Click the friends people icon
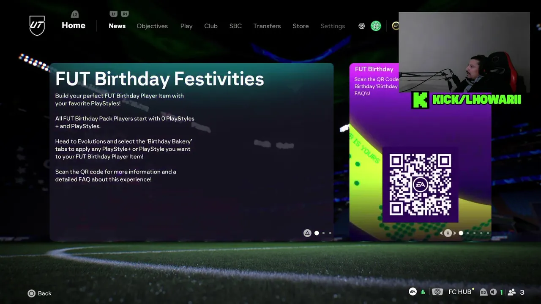This screenshot has width=541, height=304. click(x=511, y=292)
